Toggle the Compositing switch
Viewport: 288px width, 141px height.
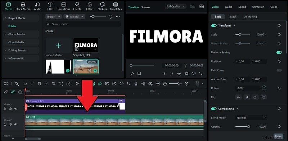(214, 109)
